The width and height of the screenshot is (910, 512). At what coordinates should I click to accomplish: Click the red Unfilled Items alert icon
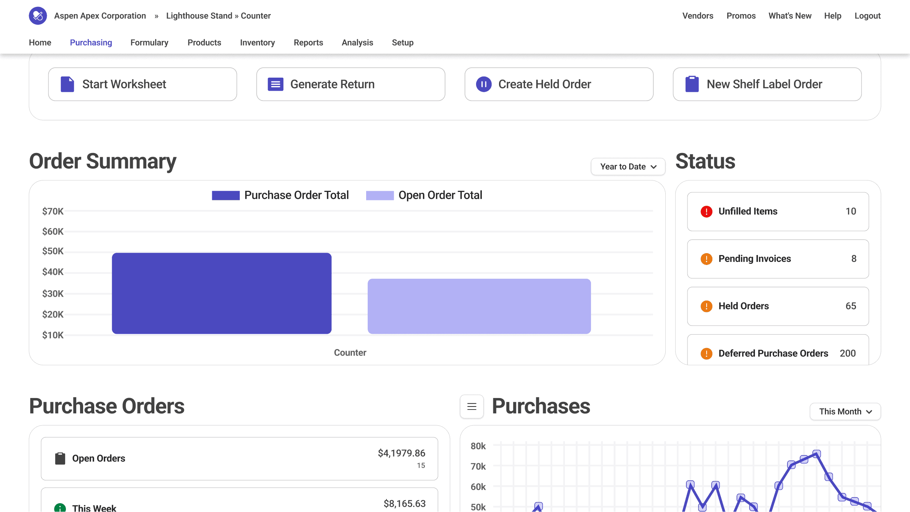pos(706,211)
